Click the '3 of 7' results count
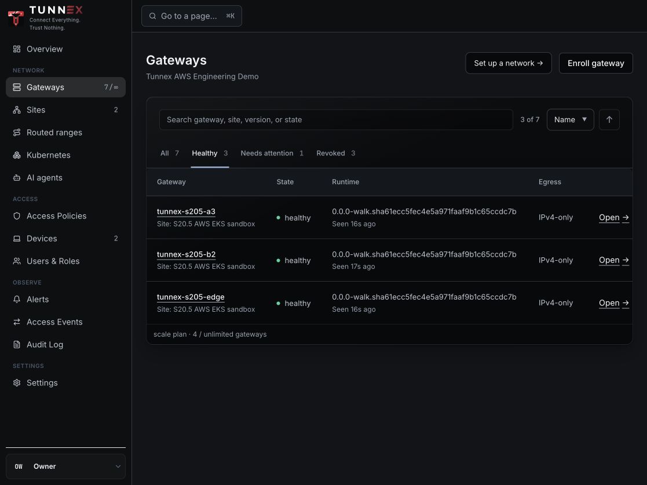647x485 pixels. point(530,120)
